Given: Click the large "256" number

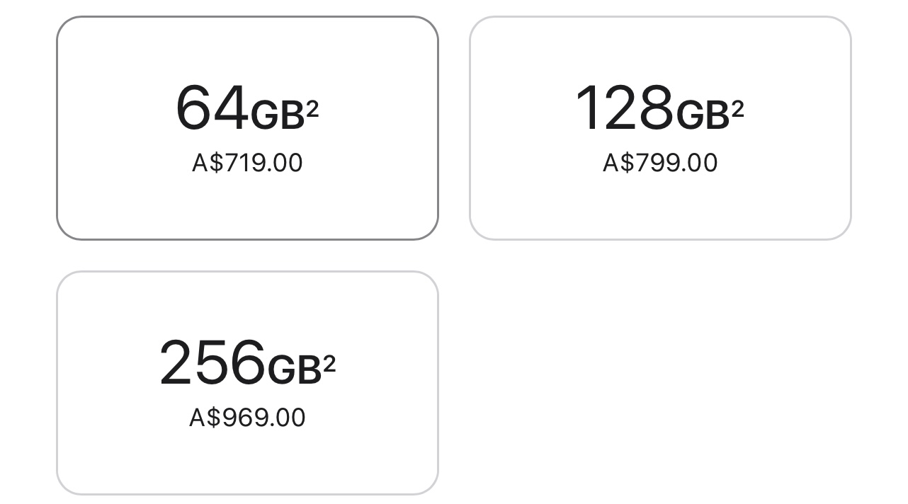Looking at the screenshot, I should click(212, 363).
